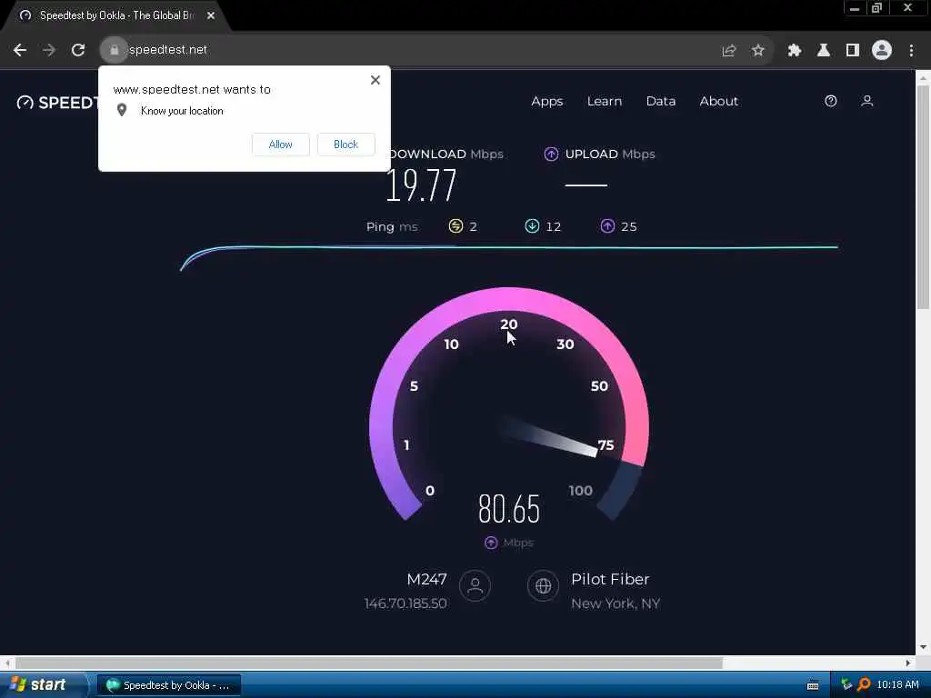
Task: Dismiss the location permission popup
Action: coord(375,80)
